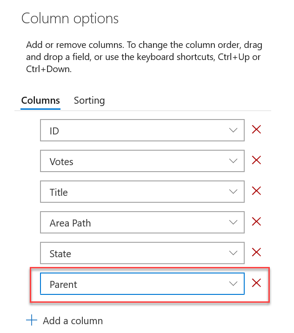
Task: Open the Parent field dropdown chevron
Action: click(x=234, y=284)
